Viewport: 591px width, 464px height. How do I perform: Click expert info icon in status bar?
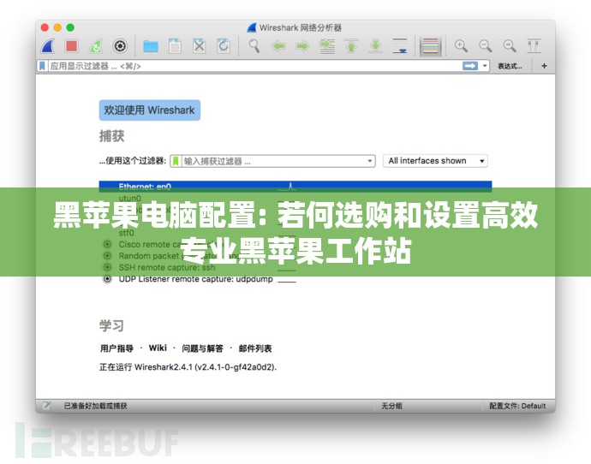[46, 406]
